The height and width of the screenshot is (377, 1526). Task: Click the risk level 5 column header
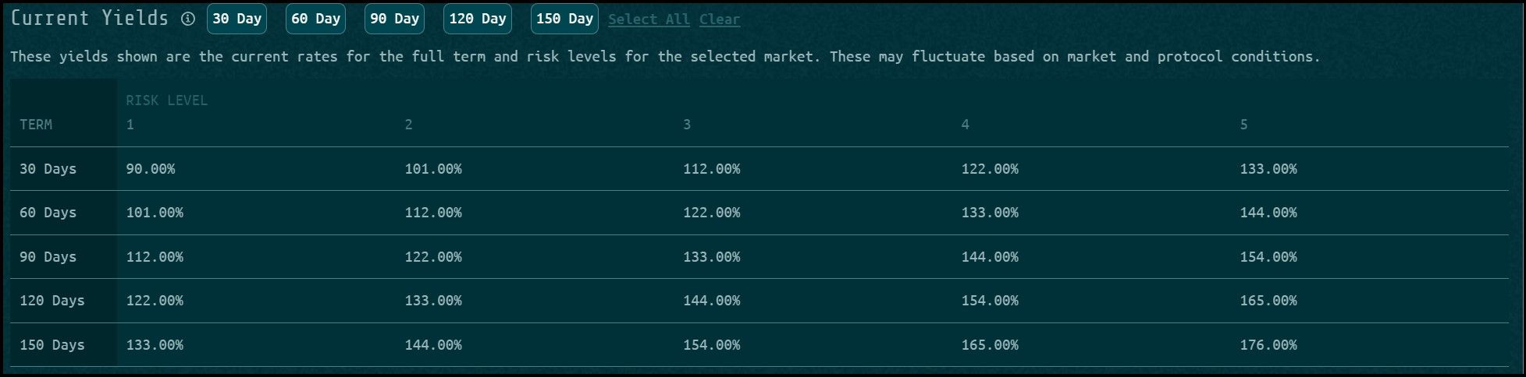coord(1243,125)
